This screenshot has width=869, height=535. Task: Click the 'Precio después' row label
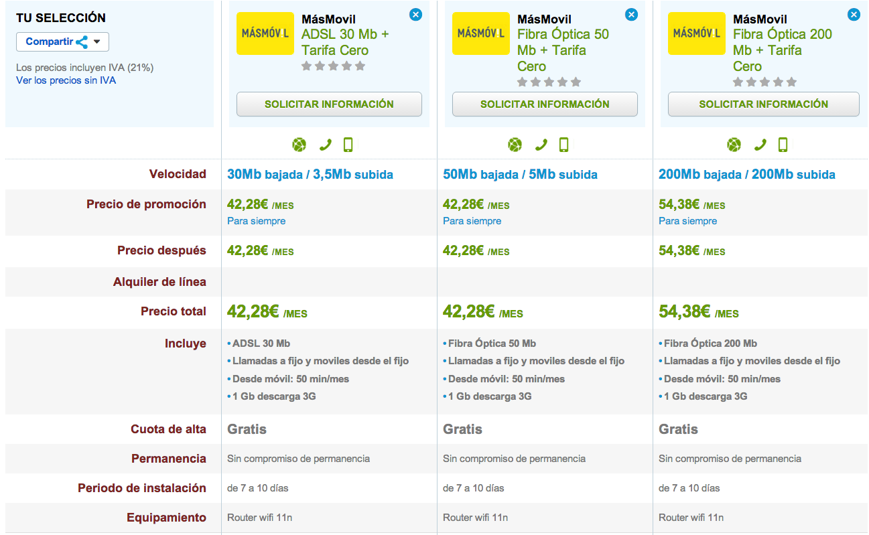pos(161,250)
